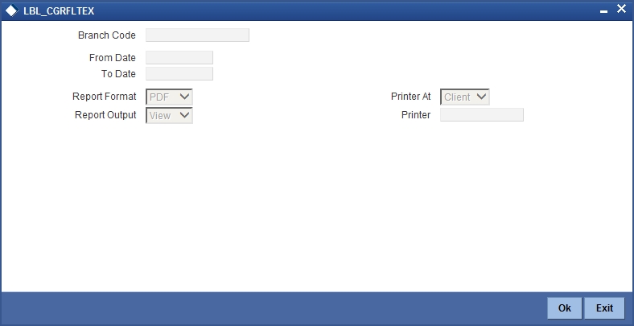Focus the Branch Code input field
Screen dimensions: 634x326
coord(197,35)
